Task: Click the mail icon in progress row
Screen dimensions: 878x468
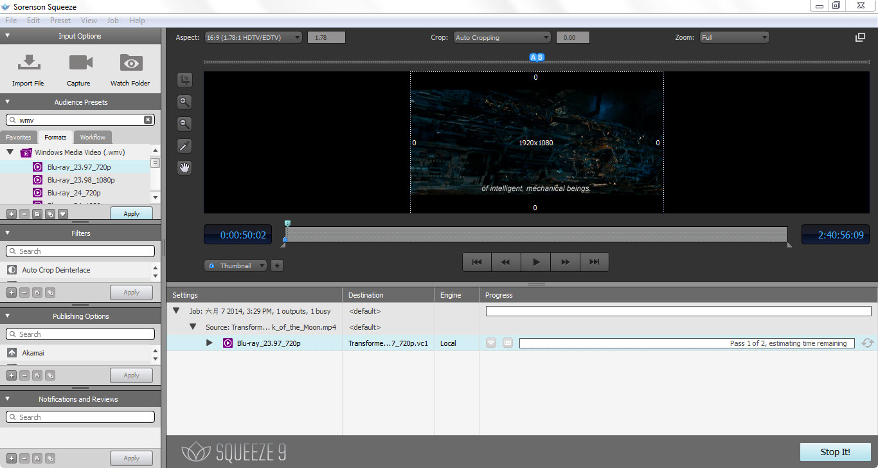Action: click(x=508, y=343)
